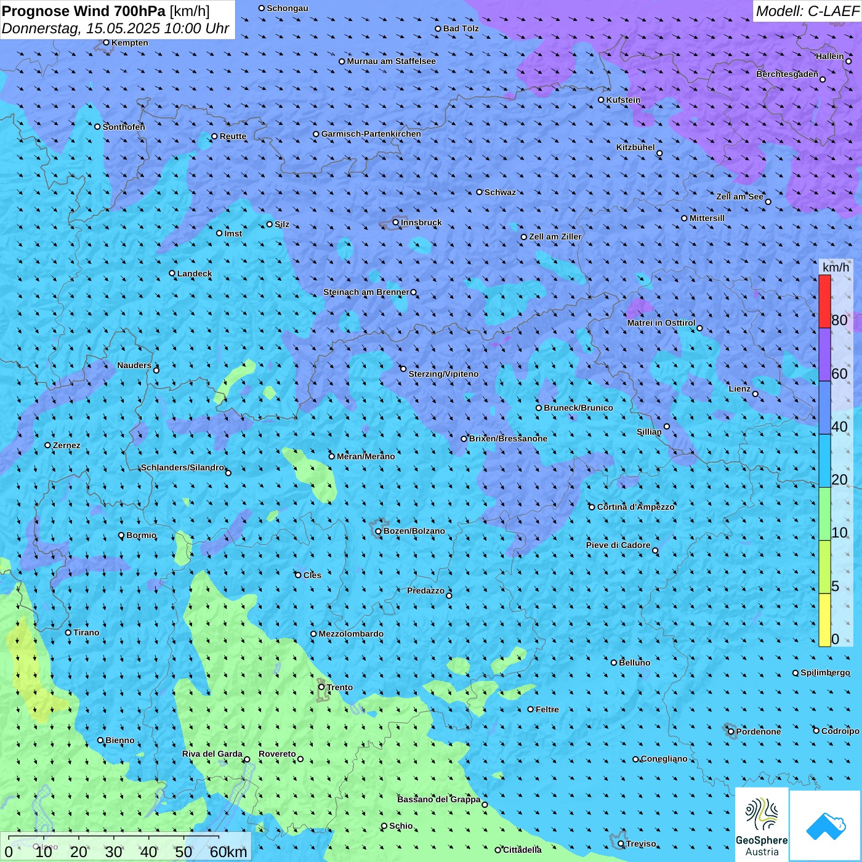Click the 'Predazzo' label

[x=425, y=590]
